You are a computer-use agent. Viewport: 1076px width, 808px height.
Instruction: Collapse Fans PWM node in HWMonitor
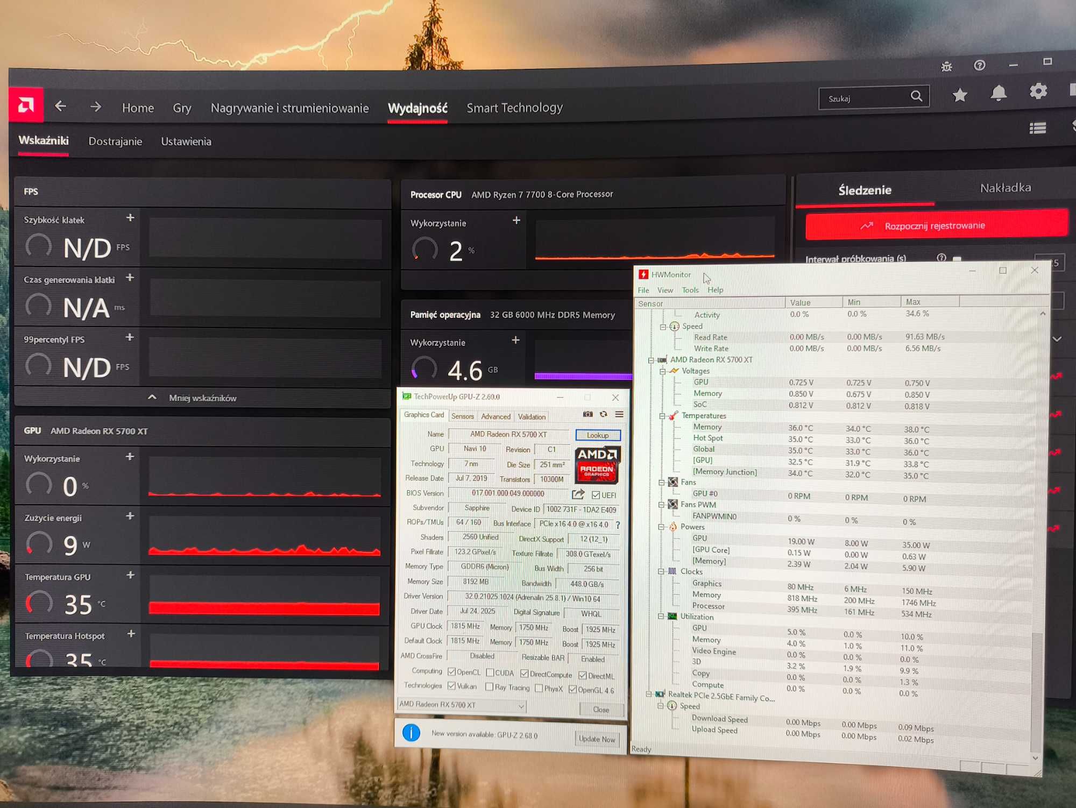click(661, 505)
